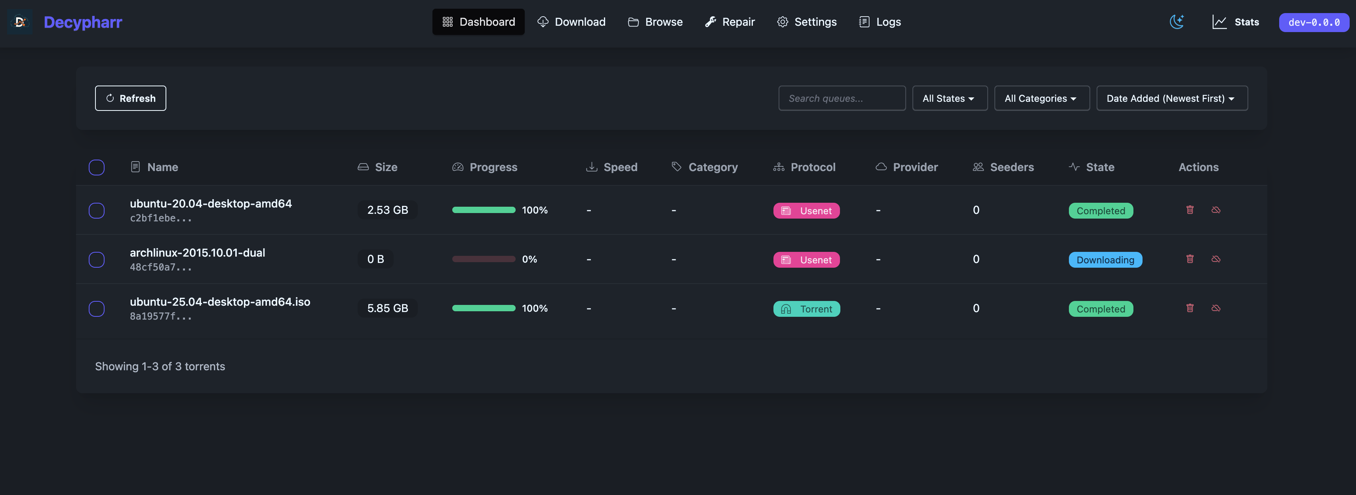The height and width of the screenshot is (495, 1356).
Task: Click the archlinux-2015.10.01-dual name
Action: click(197, 253)
